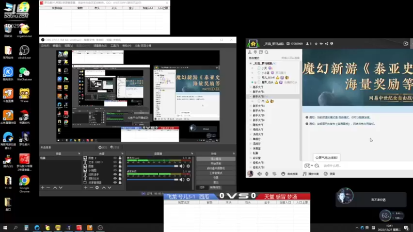Mute the 桌面音频 mixer channel

(182, 179)
